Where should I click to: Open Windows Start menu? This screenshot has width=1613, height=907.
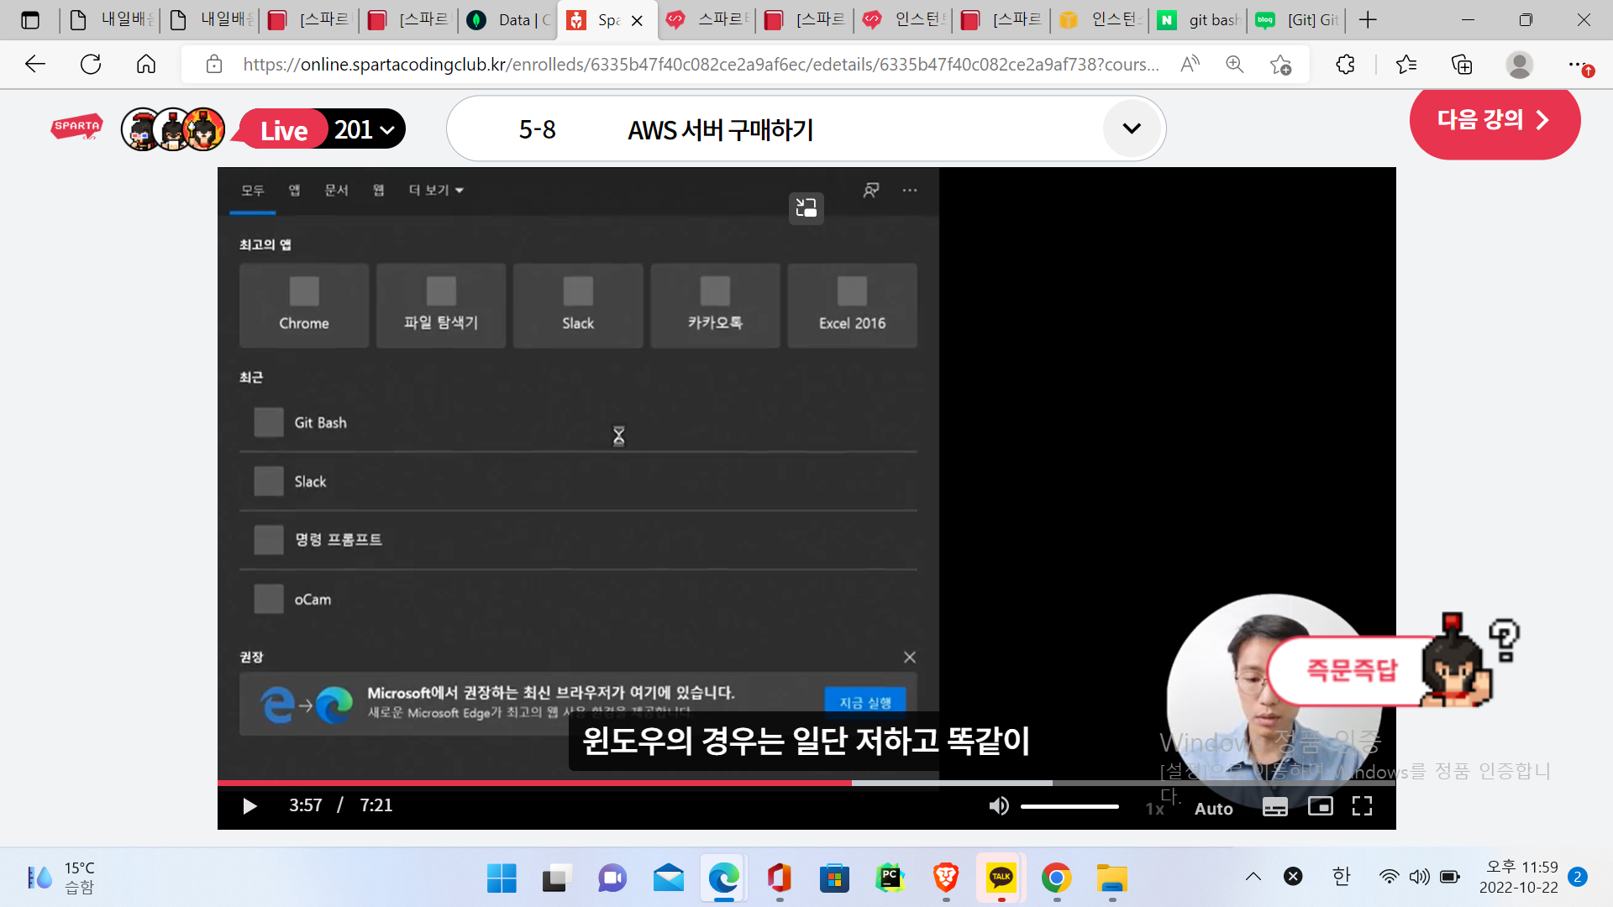coord(502,878)
